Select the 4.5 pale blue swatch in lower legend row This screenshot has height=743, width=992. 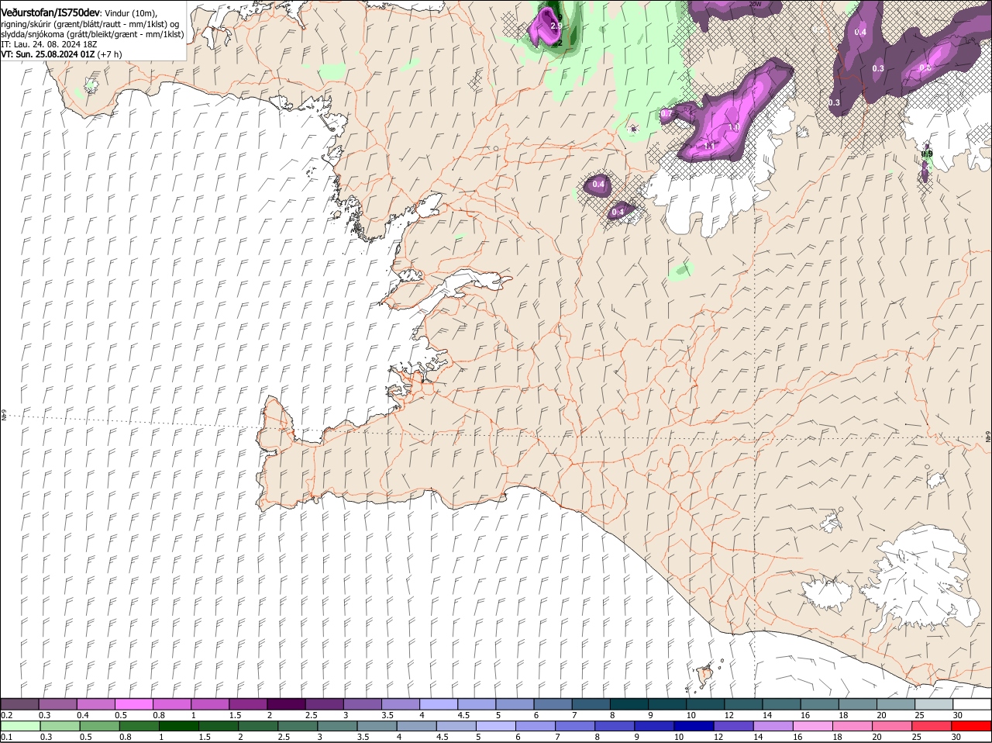456,726
